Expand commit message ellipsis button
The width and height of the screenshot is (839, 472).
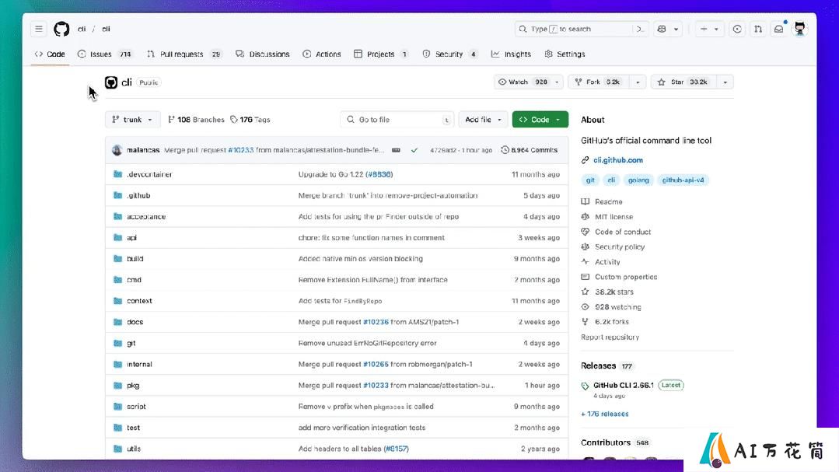click(396, 150)
